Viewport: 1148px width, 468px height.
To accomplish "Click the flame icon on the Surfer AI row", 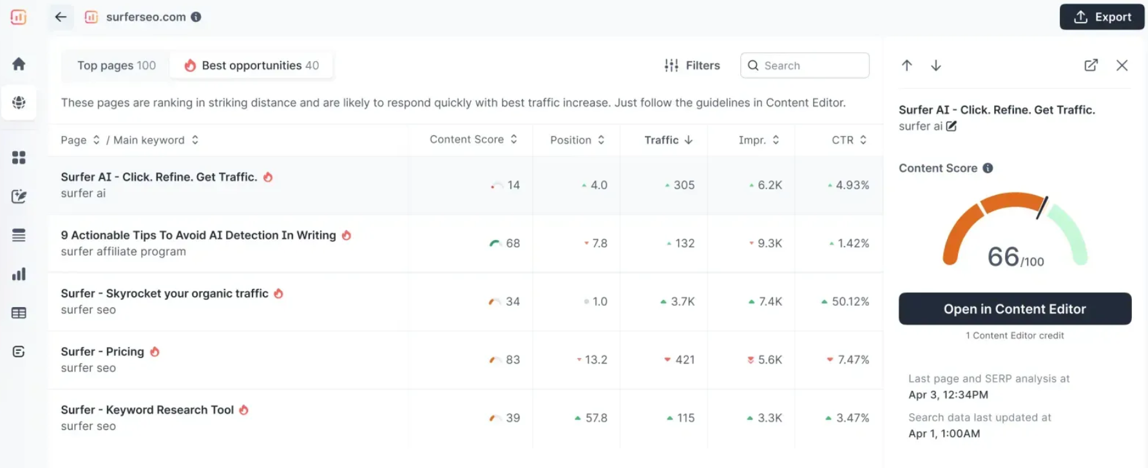I will pos(268,177).
